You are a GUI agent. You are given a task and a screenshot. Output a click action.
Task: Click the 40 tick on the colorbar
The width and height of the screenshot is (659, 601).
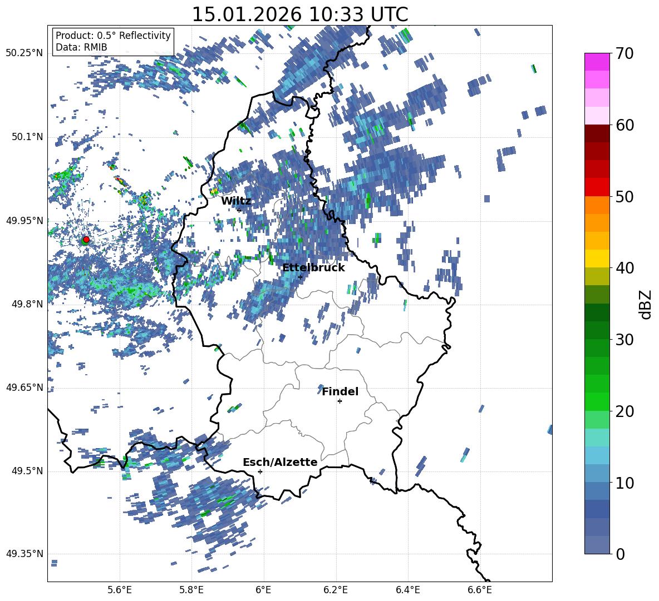(x=624, y=268)
